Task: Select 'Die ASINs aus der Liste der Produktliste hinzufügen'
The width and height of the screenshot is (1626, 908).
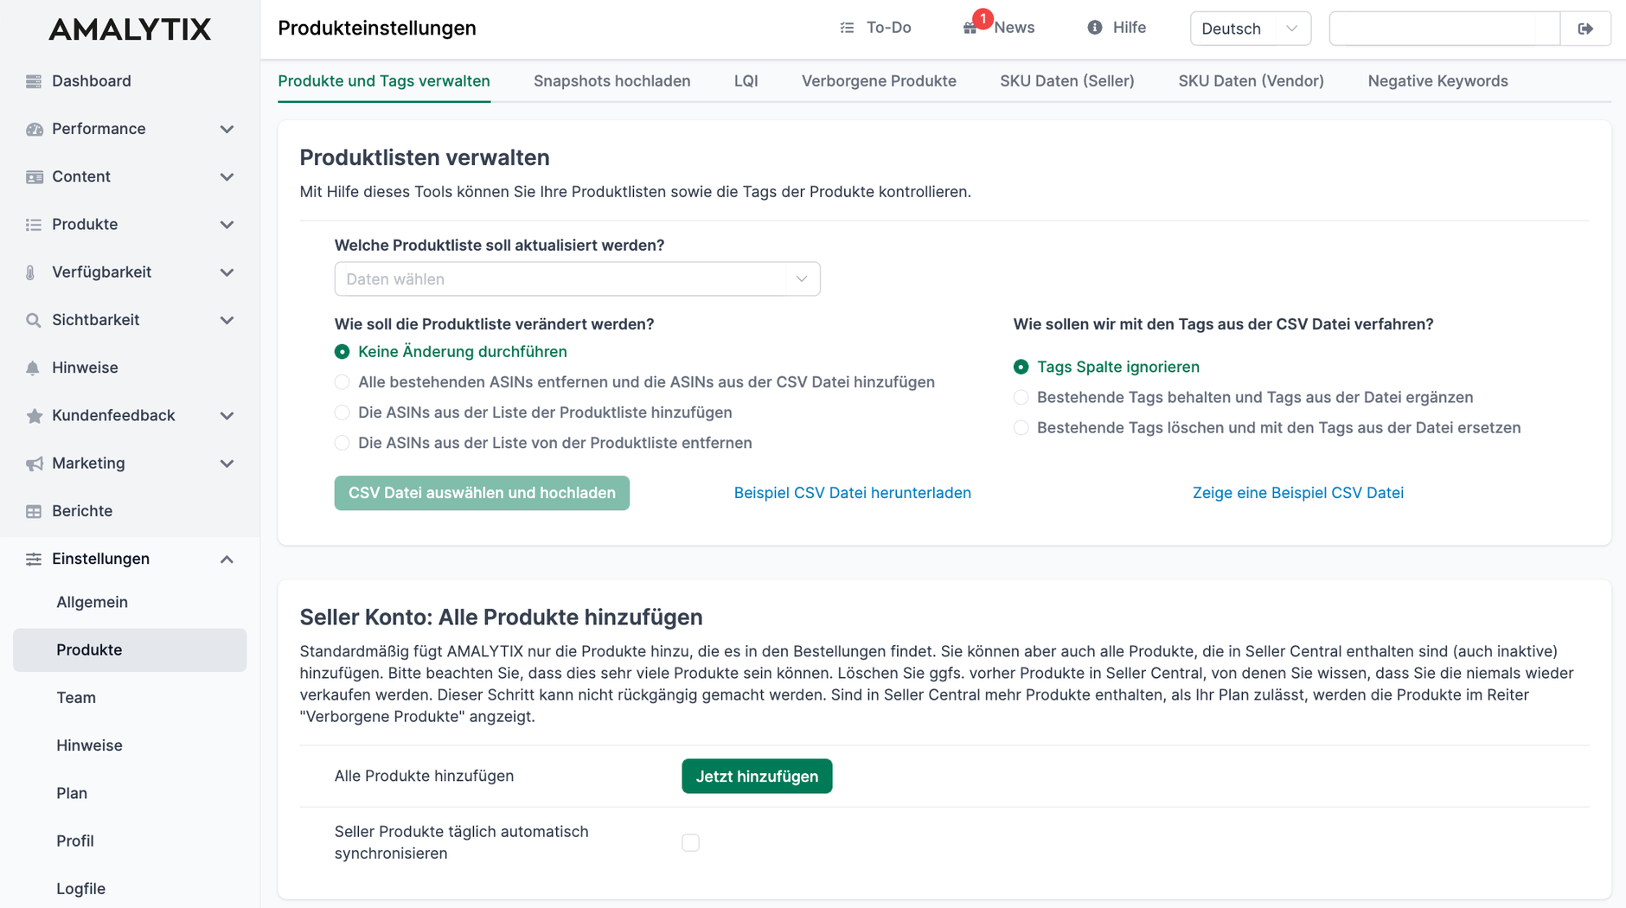Action: (x=342, y=412)
